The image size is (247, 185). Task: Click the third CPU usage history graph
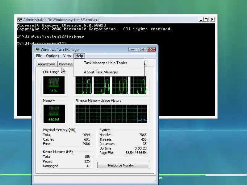120,85
